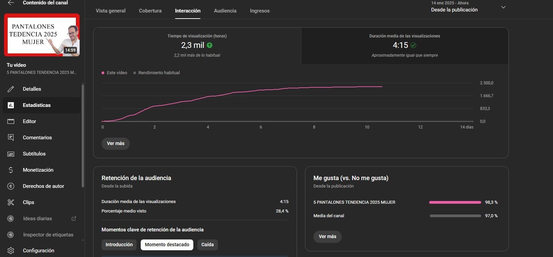This screenshot has height=257, width=553.
Task: Select the Introducción retention moment chip
Action: [119, 245]
